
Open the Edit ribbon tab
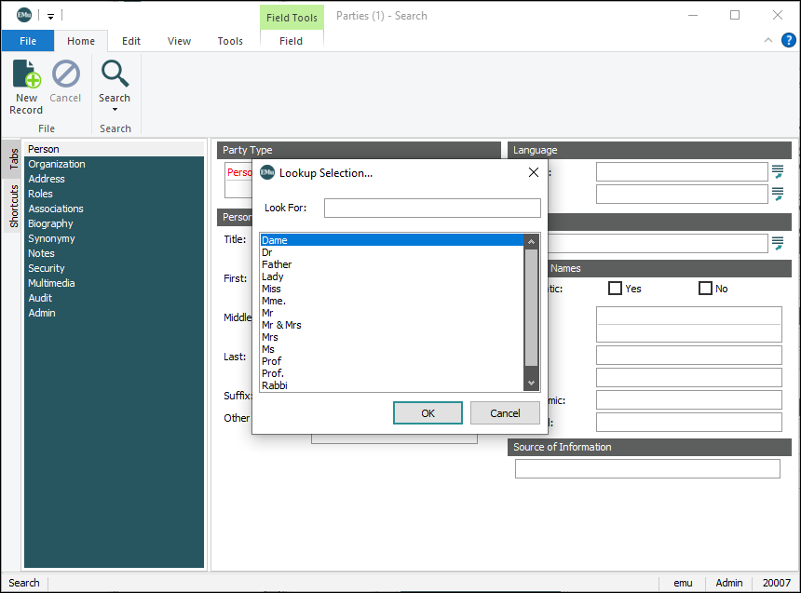click(x=131, y=41)
